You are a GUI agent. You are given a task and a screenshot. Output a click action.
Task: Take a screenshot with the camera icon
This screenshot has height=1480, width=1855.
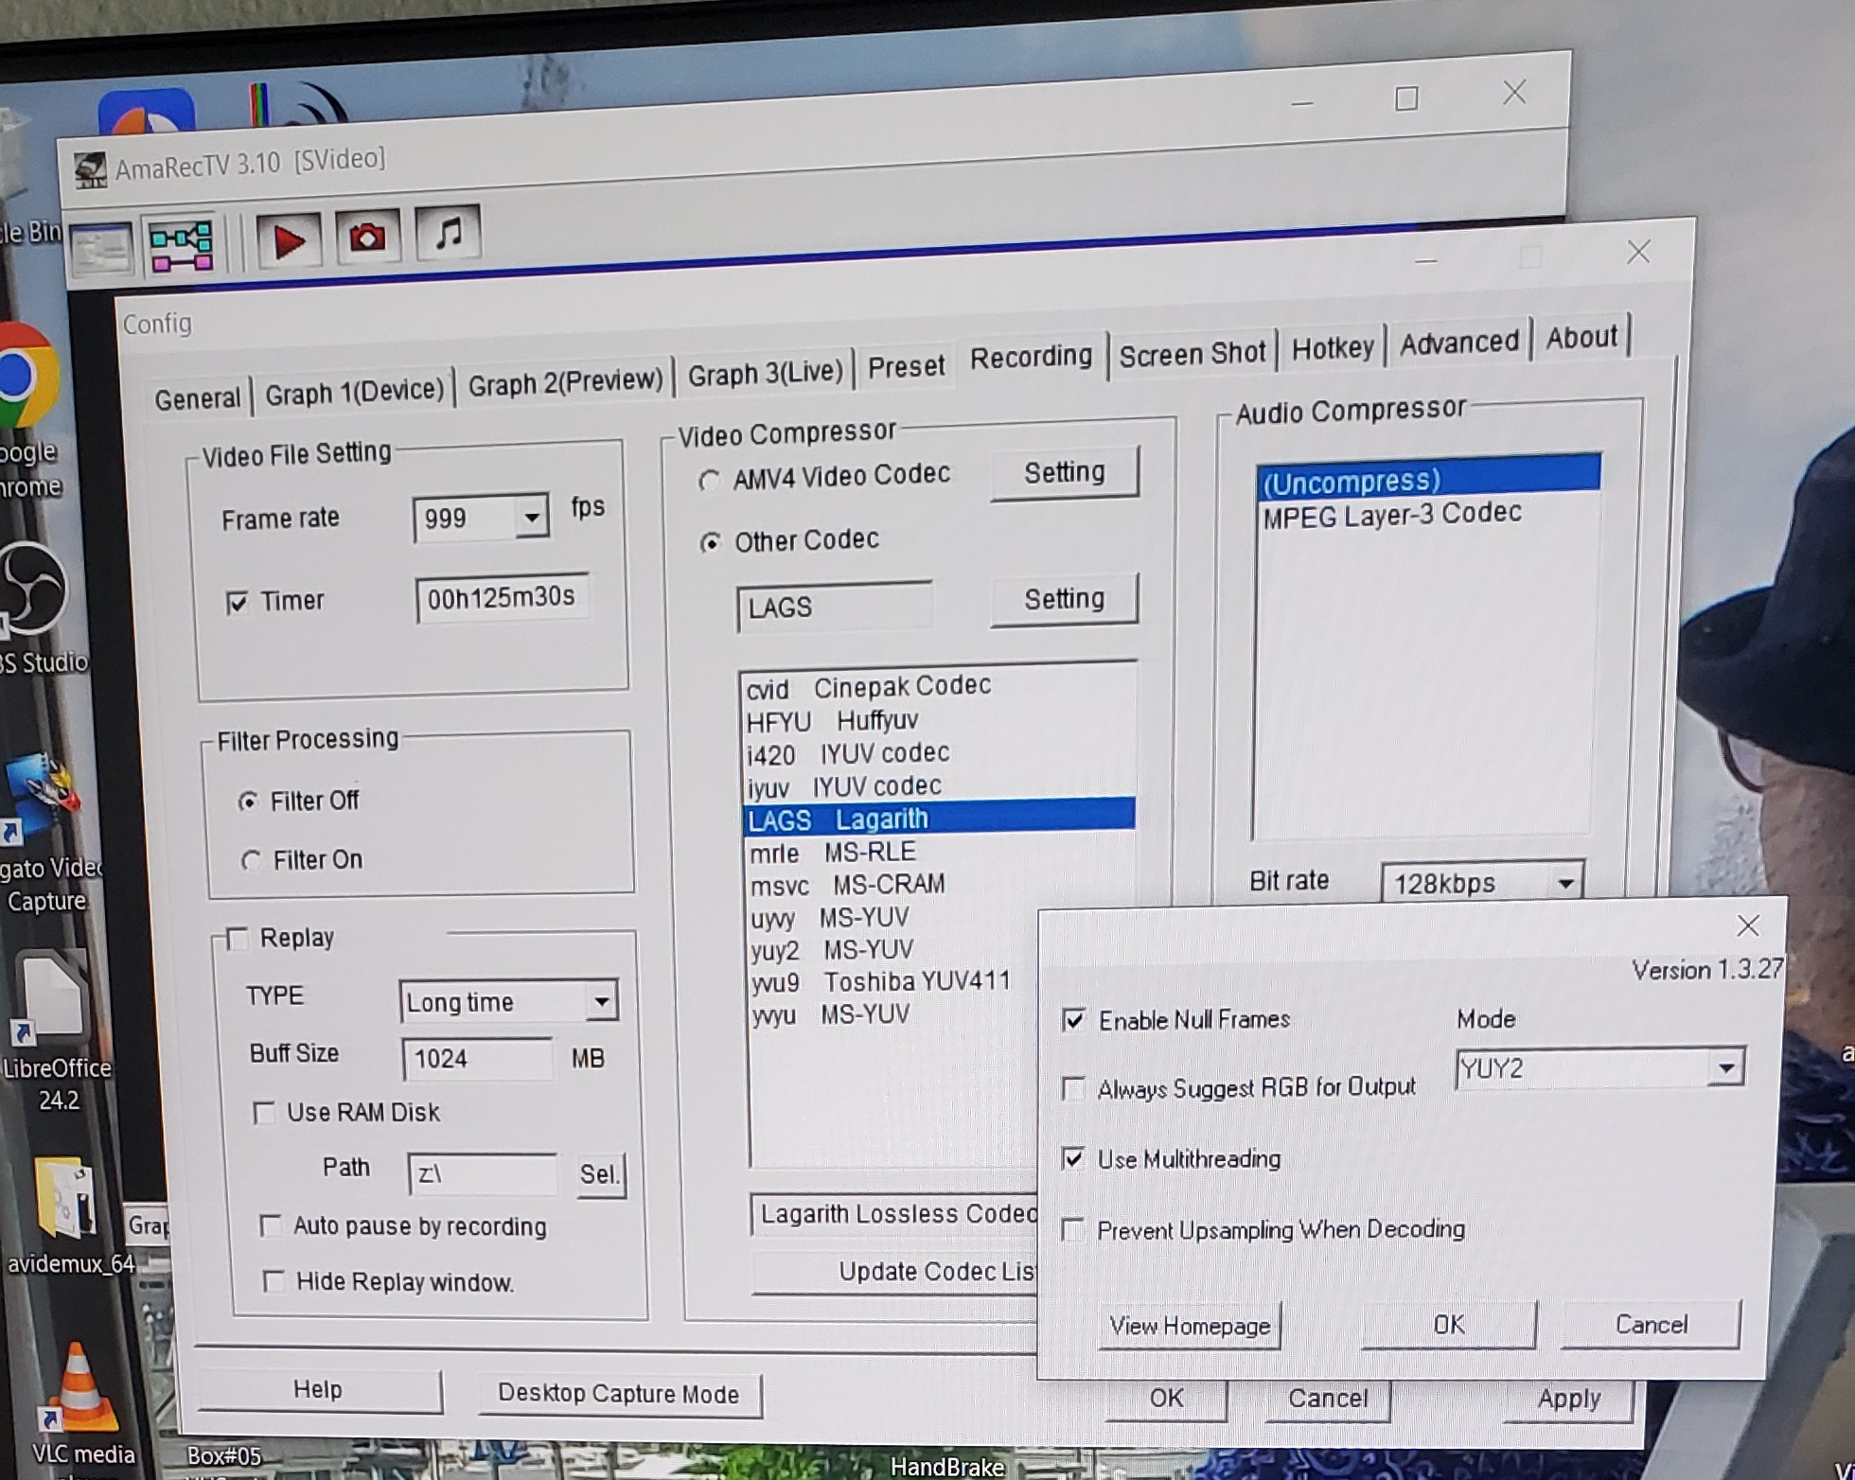click(368, 236)
